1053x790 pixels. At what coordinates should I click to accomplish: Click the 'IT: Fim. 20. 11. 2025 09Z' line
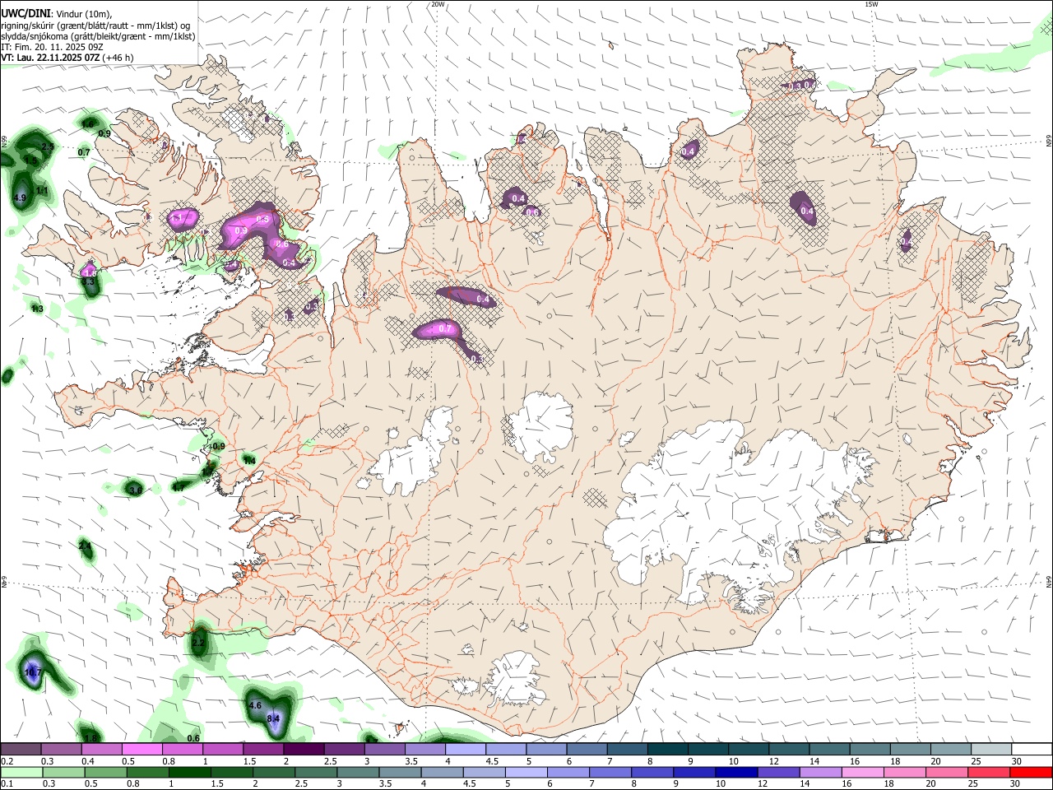point(52,47)
